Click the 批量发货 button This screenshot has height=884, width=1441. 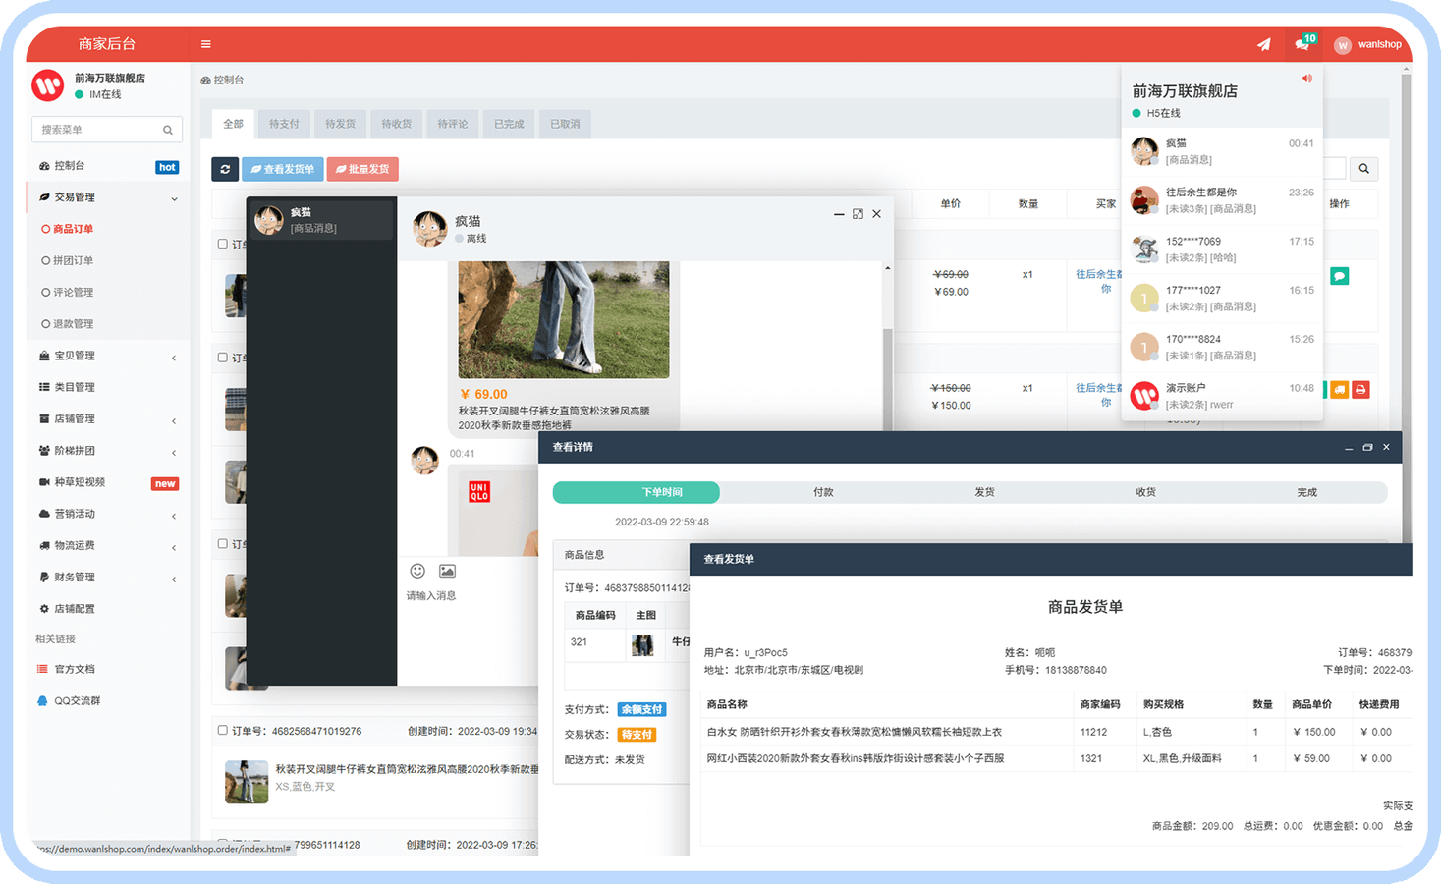pos(362,169)
